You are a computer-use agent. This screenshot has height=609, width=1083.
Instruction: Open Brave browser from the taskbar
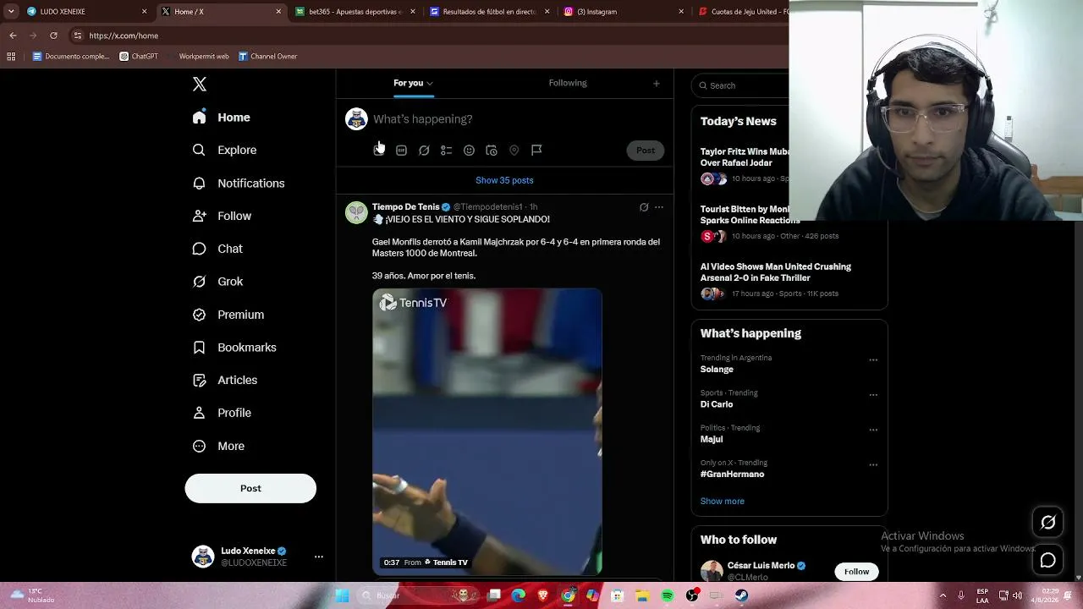(x=543, y=596)
